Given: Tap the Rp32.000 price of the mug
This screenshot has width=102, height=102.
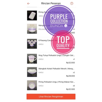Looking at the screenshot, I should [x=70, y=63].
